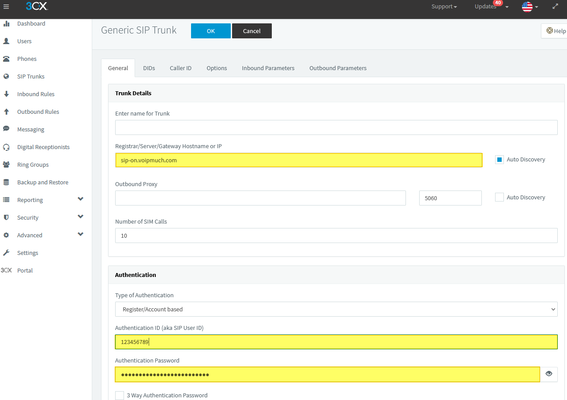The height and width of the screenshot is (400, 567).
Task: Open SIP Trunks via its globe icon
Action: (7, 77)
